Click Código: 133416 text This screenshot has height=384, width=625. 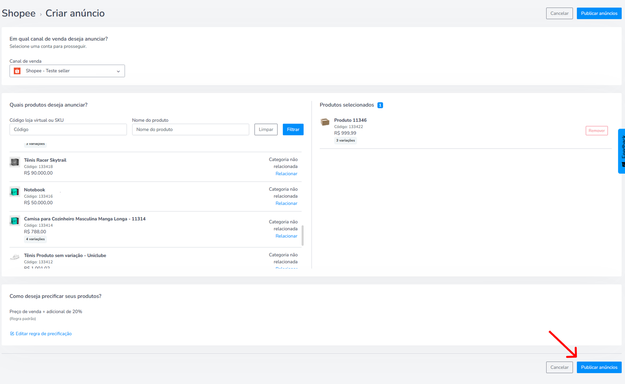point(38,196)
